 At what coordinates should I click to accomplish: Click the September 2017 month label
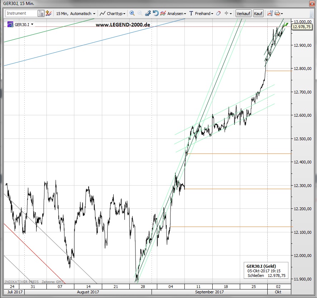(209, 292)
